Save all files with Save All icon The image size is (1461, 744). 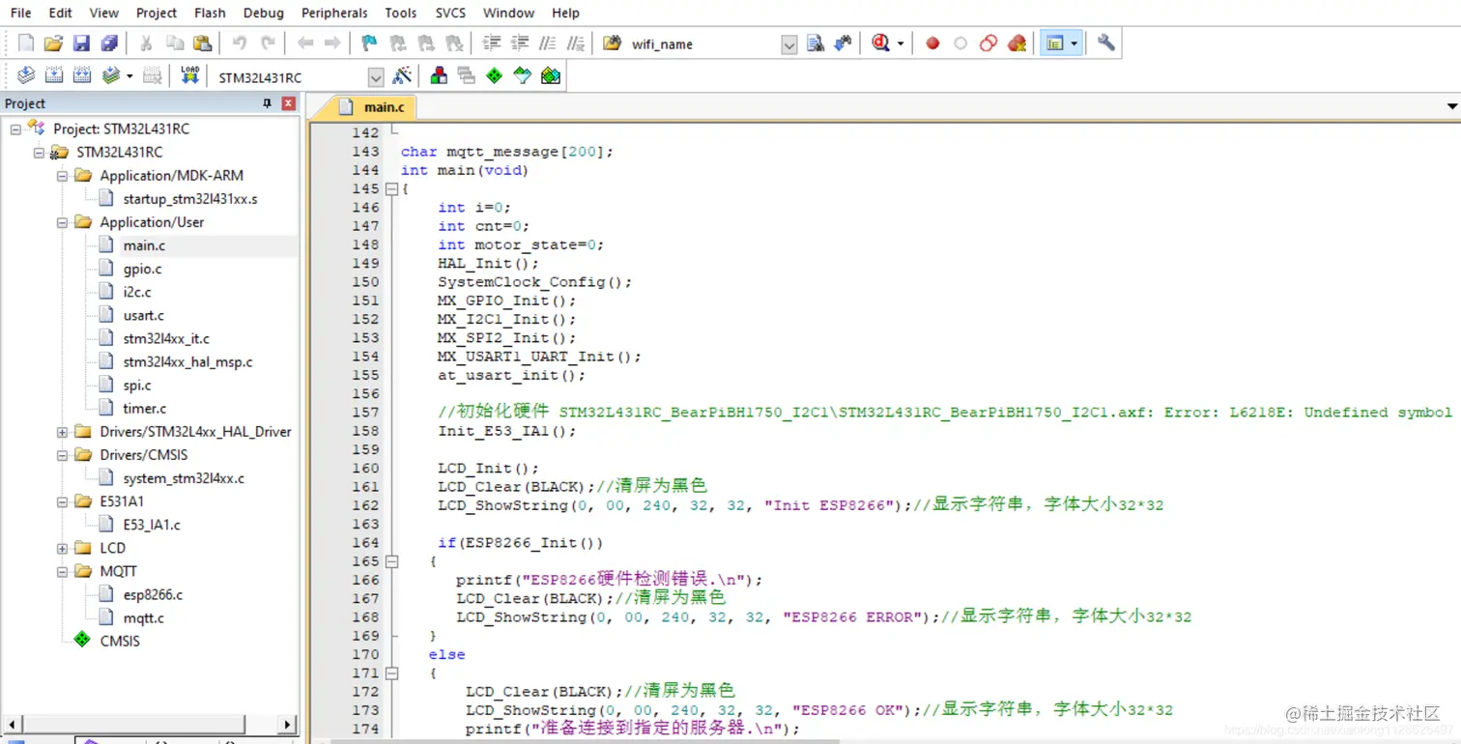(x=109, y=43)
